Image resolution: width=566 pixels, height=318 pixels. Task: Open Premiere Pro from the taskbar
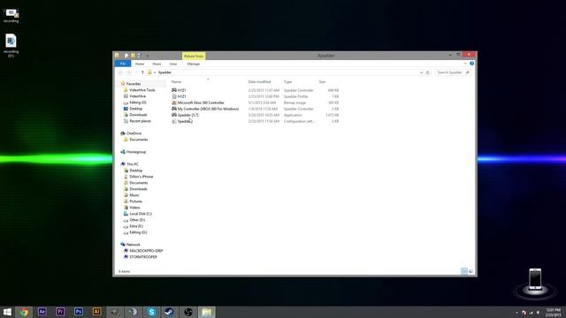click(x=60, y=312)
